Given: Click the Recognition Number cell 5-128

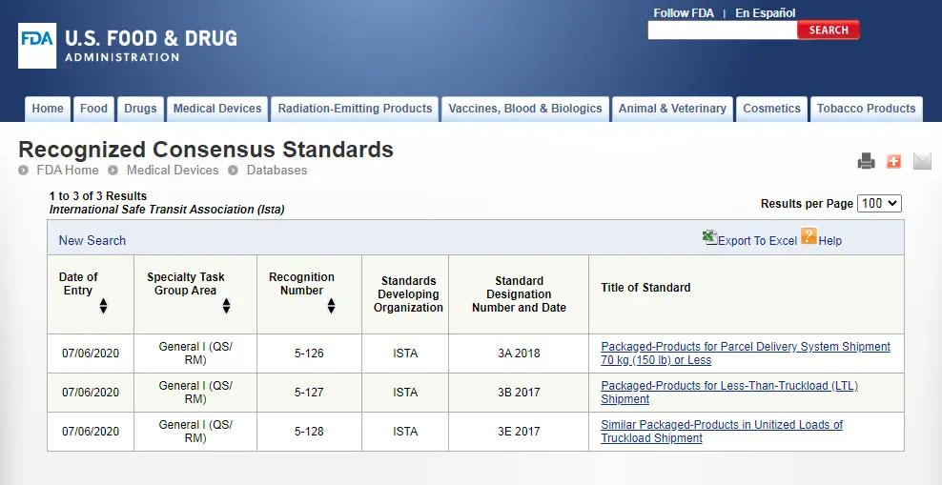Looking at the screenshot, I should [309, 432].
